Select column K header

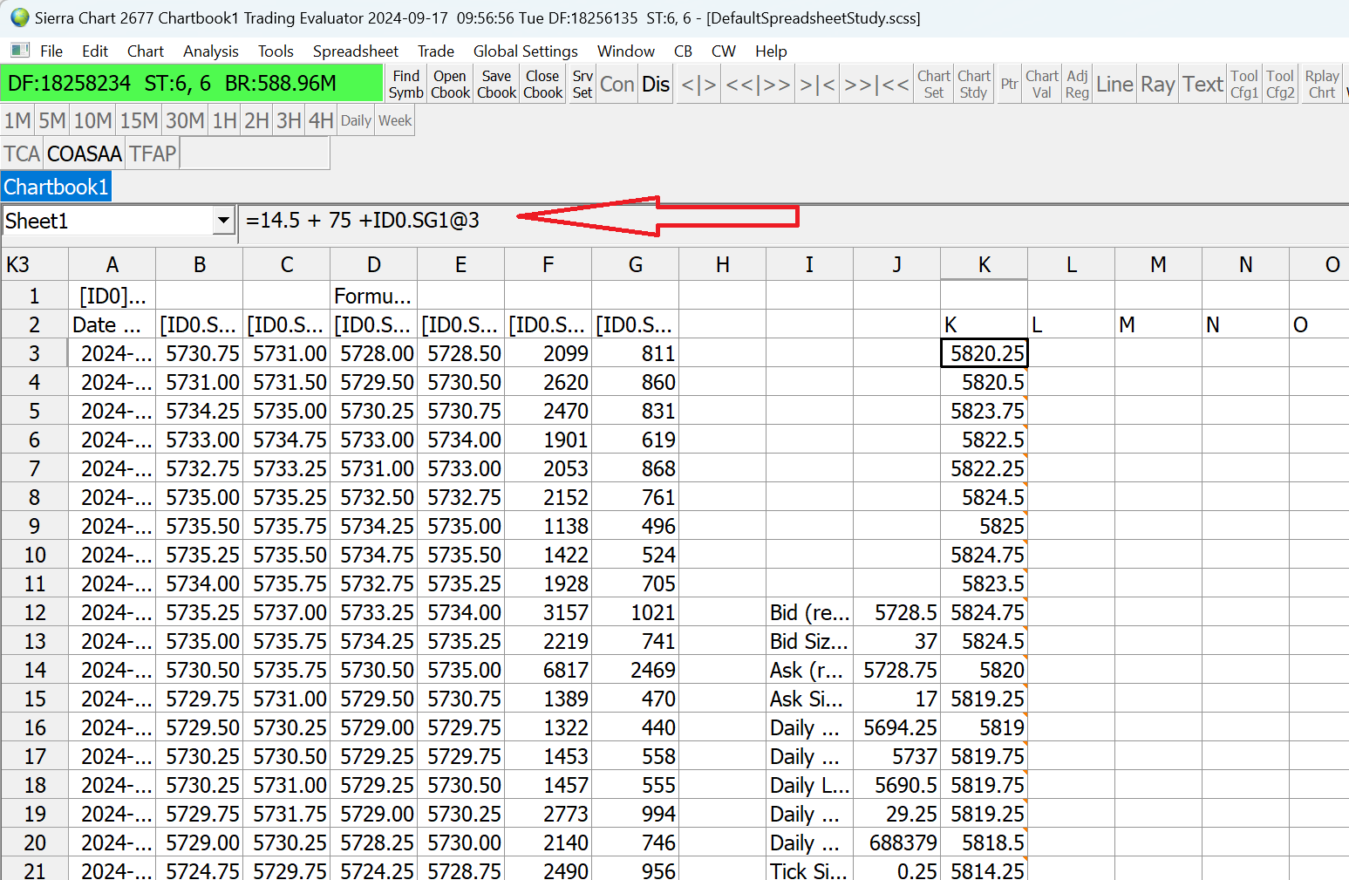[x=984, y=264]
